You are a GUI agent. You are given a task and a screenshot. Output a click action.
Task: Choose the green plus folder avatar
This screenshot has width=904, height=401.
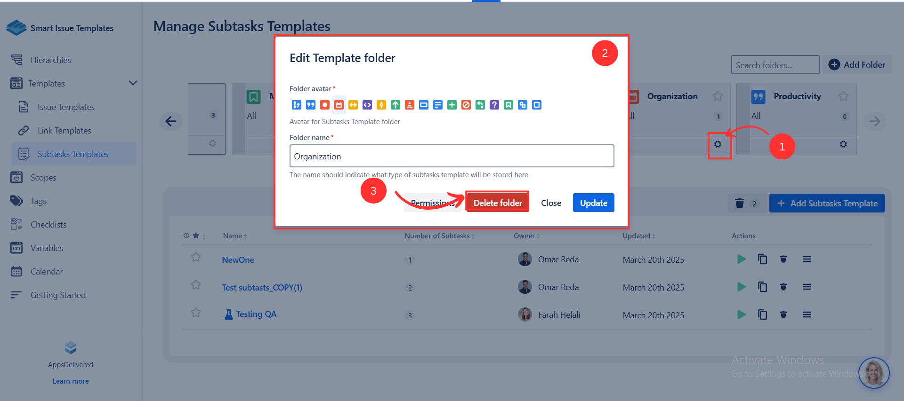click(452, 105)
